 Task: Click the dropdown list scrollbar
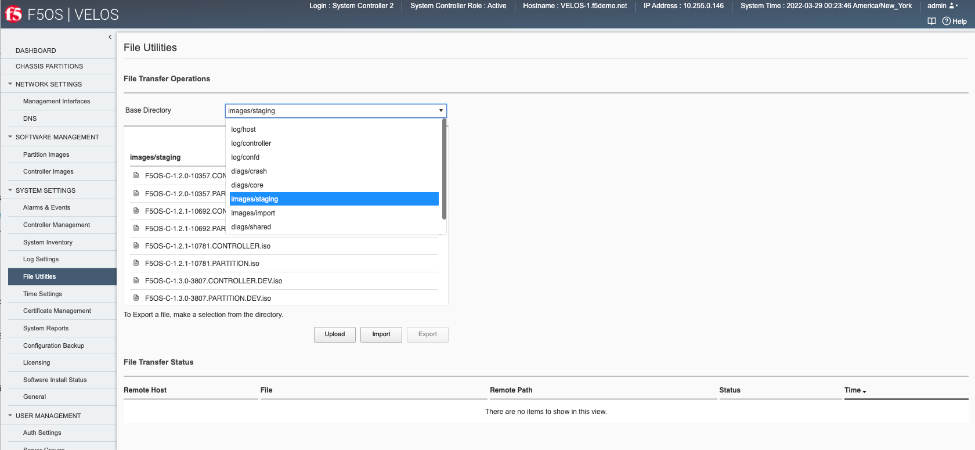(444, 169)
